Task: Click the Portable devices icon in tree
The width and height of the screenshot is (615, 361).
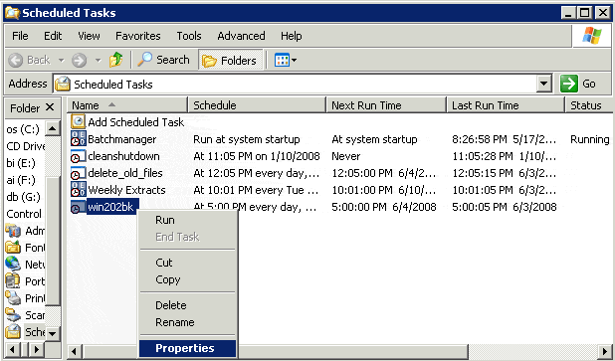Action: pos(13,281)
